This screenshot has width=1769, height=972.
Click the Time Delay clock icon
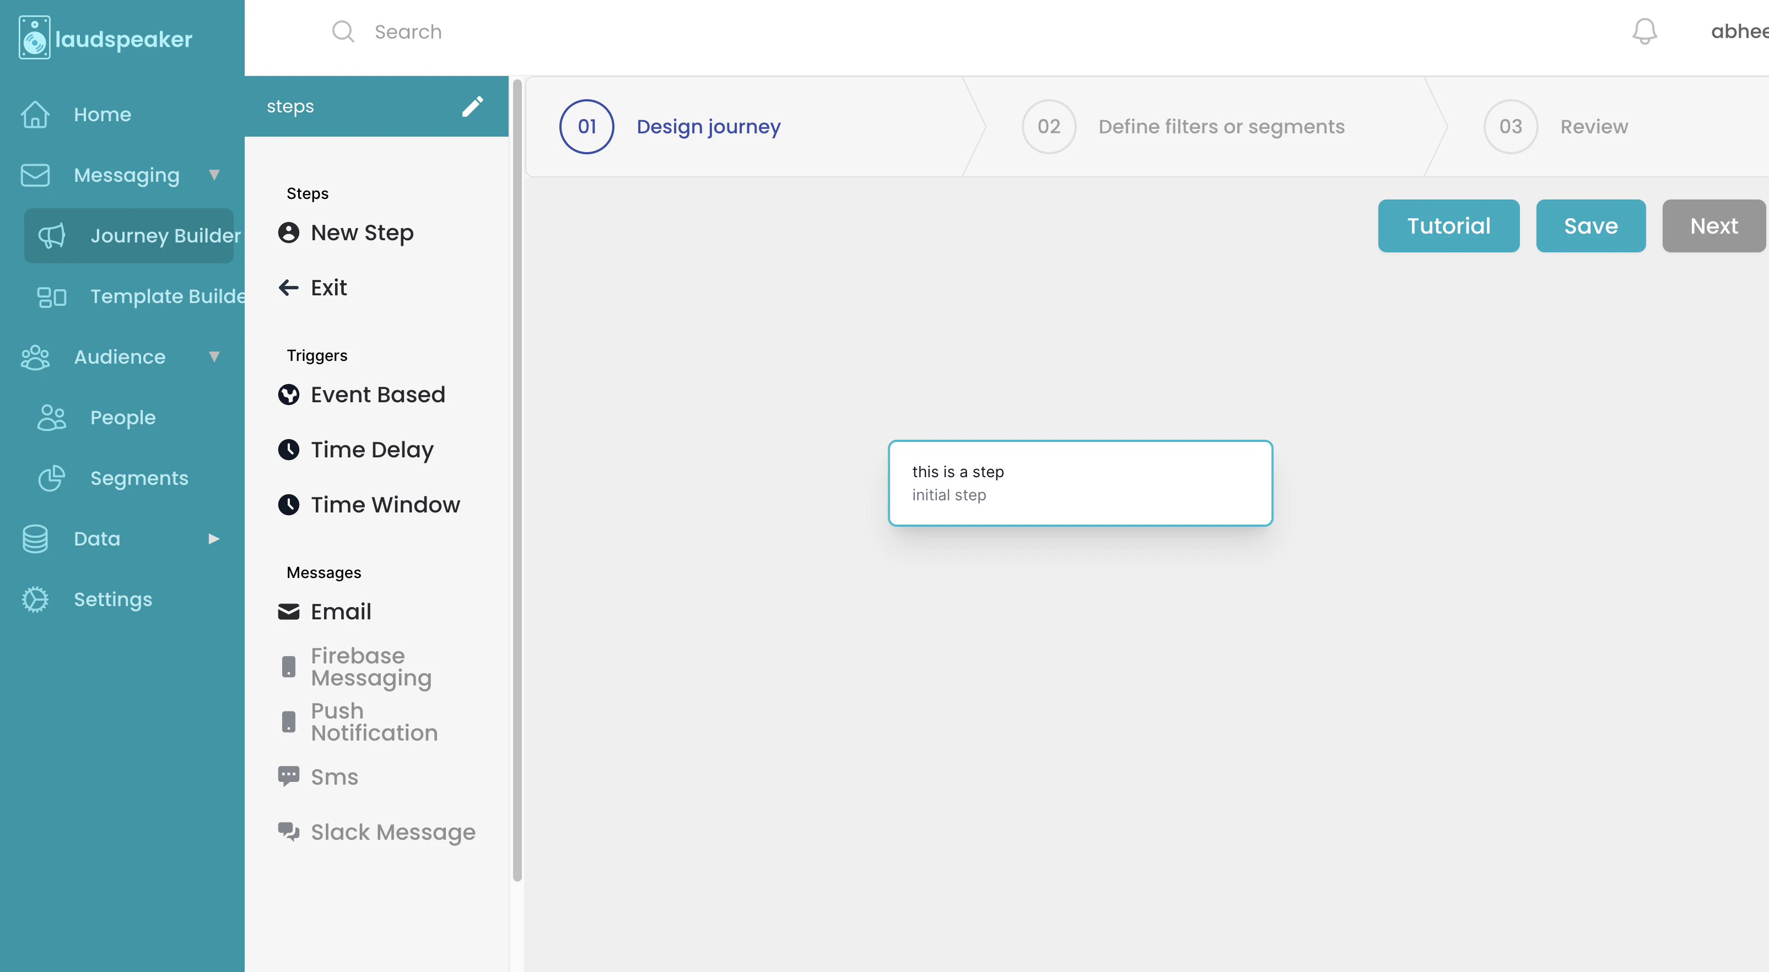click(x=288, y=450)
